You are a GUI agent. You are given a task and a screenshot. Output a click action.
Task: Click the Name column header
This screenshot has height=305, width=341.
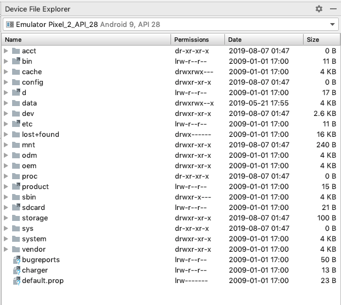pyautogui.click(x=86, y=40)
